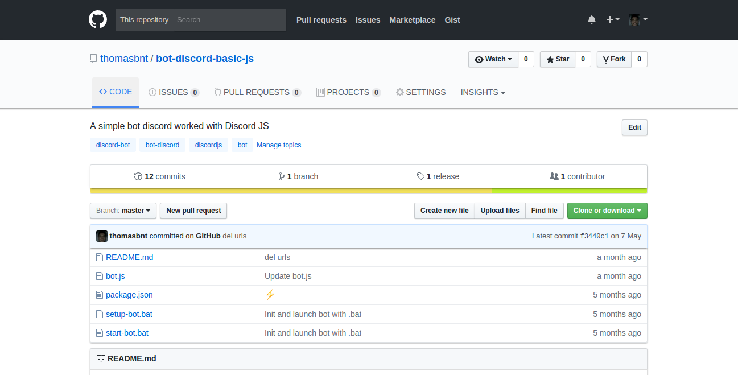The height and width of the screenshot is (375, 738).
Task: Open the Watch dropdown button
Action: pos(493,59)
